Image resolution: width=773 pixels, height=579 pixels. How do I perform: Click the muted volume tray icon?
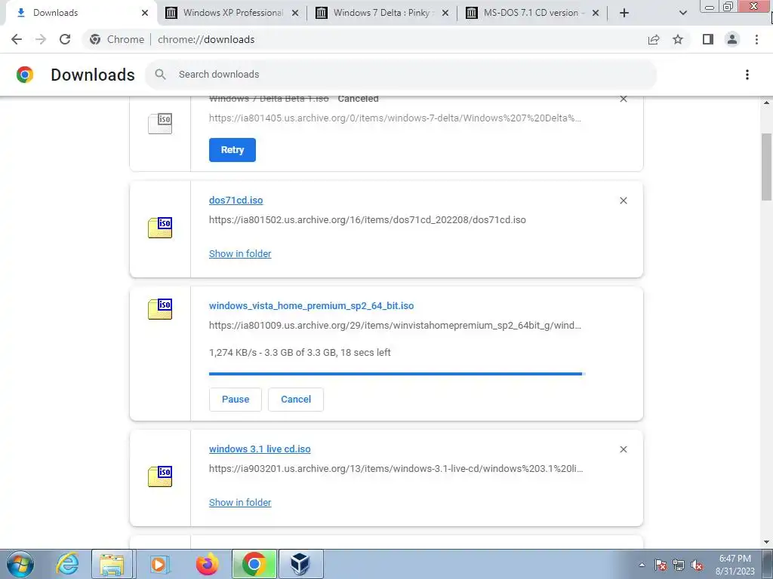[x=697, y=565]
